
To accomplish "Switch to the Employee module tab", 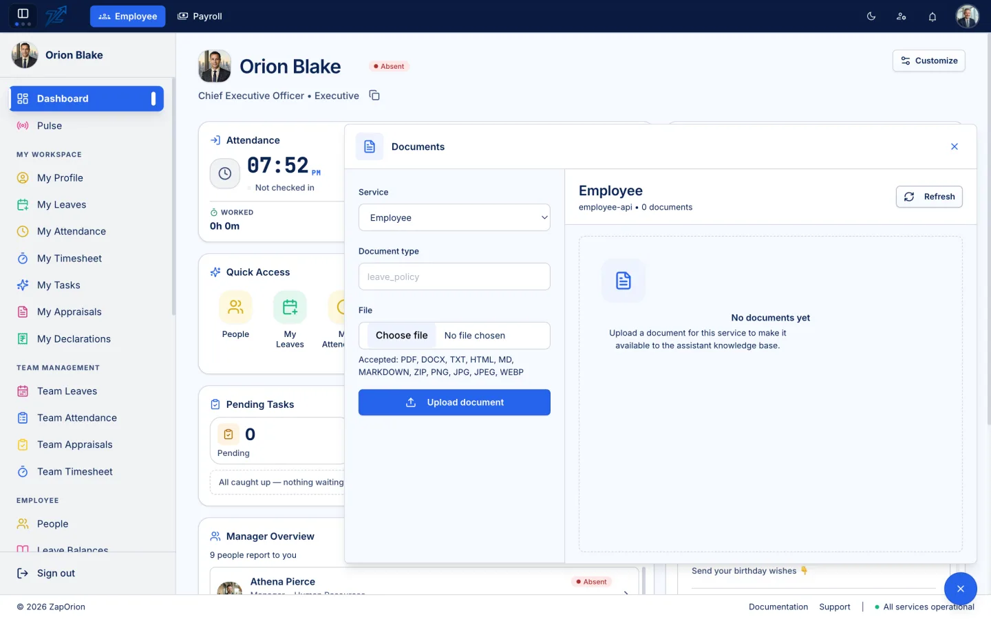I will click(x=128, y=17).
